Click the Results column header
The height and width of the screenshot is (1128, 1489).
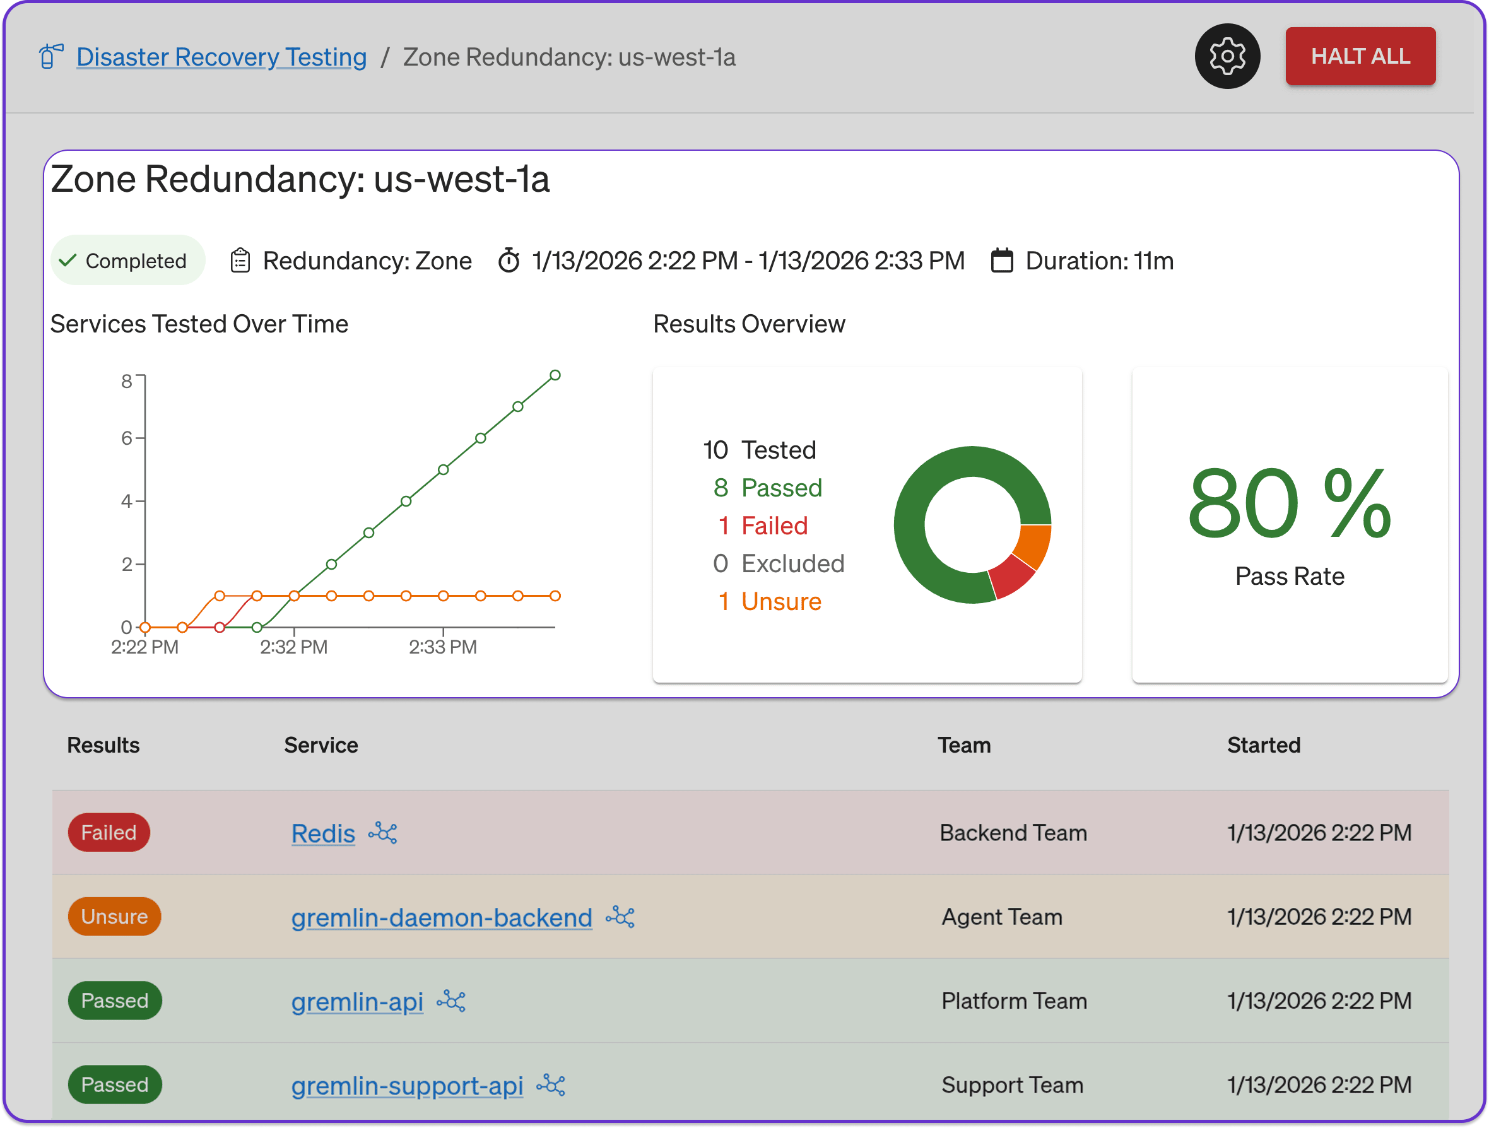click(103, 745)
